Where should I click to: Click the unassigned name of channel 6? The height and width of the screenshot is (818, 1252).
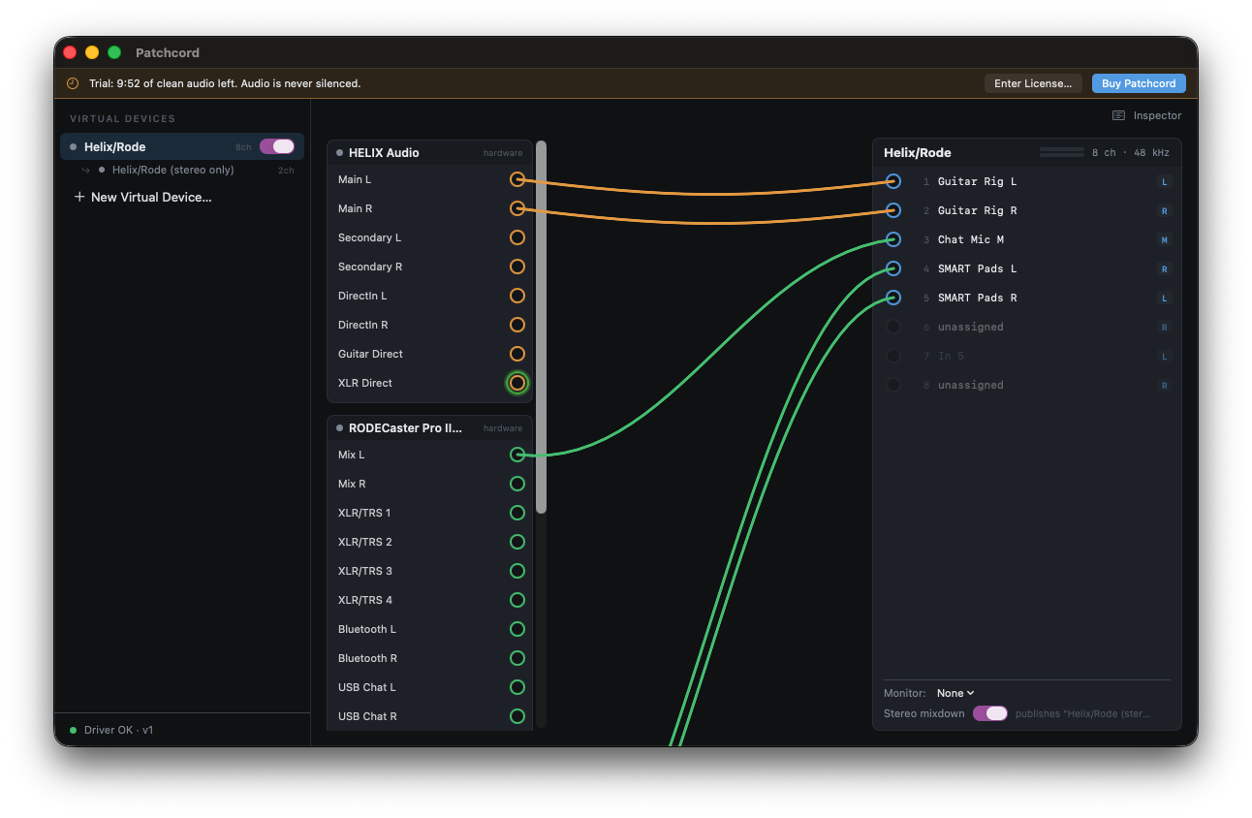[970, 327]
